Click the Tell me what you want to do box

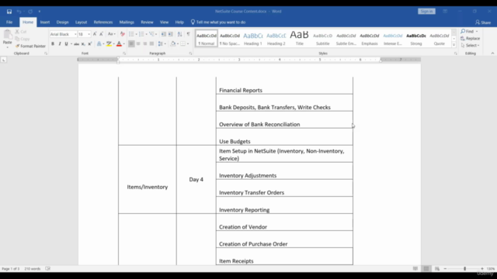[218, 22]
